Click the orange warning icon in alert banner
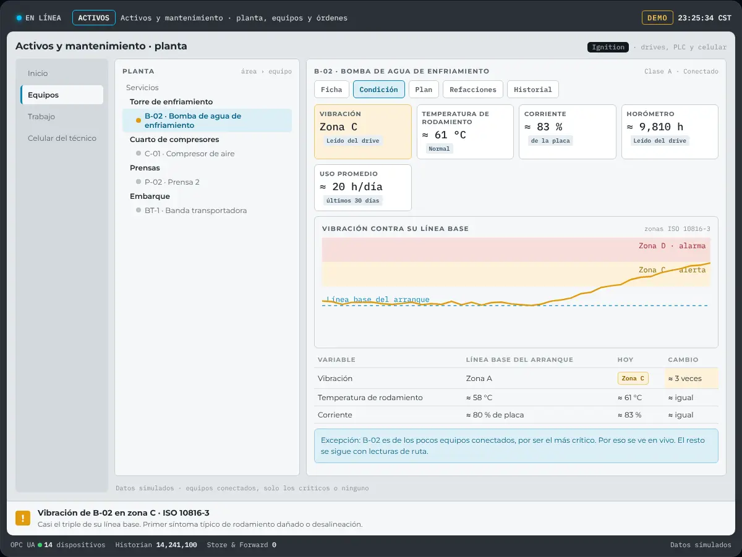742x557 pixels. point(23,518)
